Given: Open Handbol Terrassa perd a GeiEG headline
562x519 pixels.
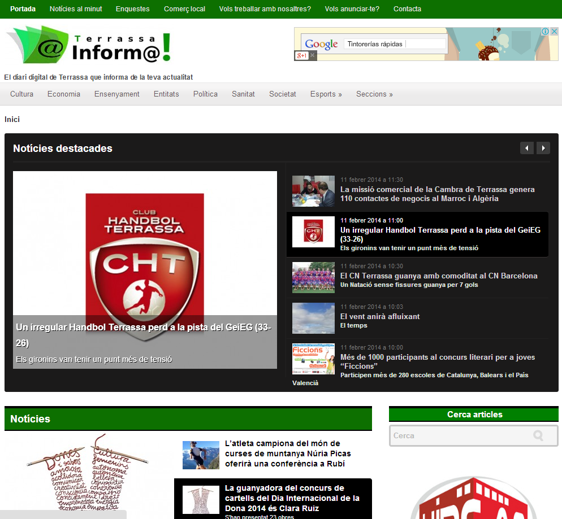Looking at the screenshot, I should tap(440, 234).
